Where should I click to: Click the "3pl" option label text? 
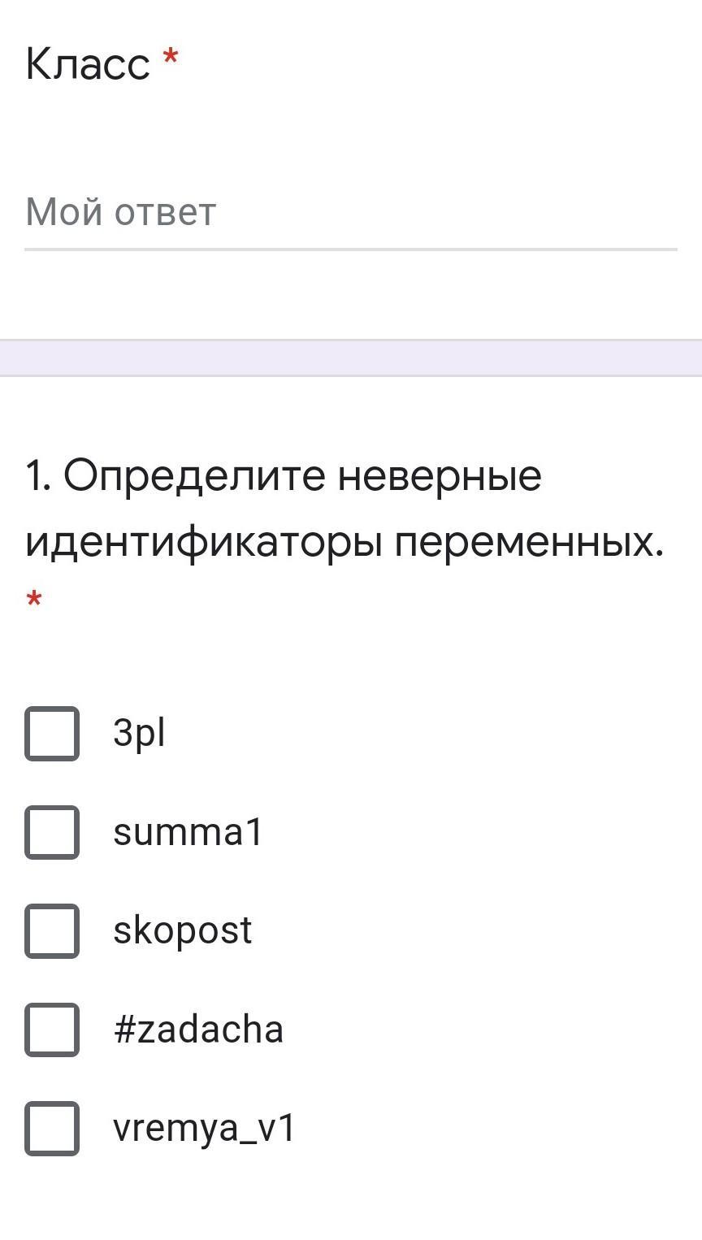tap(139, 734)
